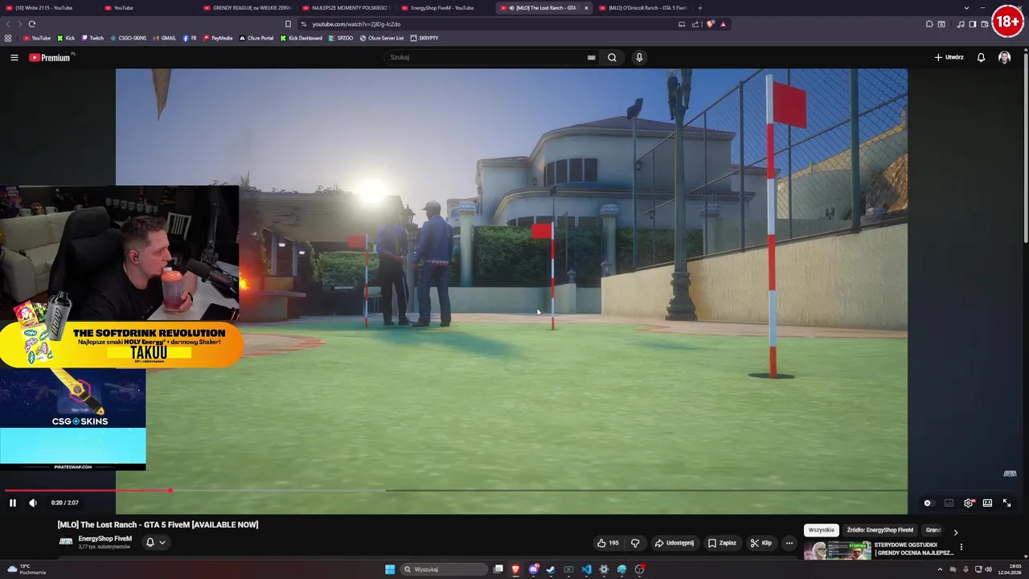1029x579 pixels.
Task: Open GMAIL bookmark
Action: pyautogui.click(x=164, y=38)
